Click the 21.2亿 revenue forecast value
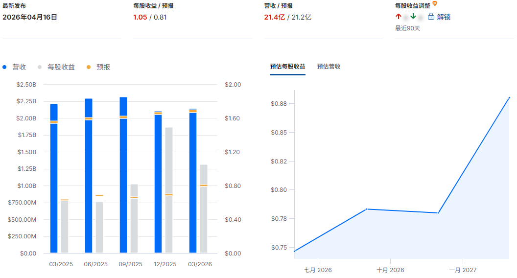 [302, 17]
